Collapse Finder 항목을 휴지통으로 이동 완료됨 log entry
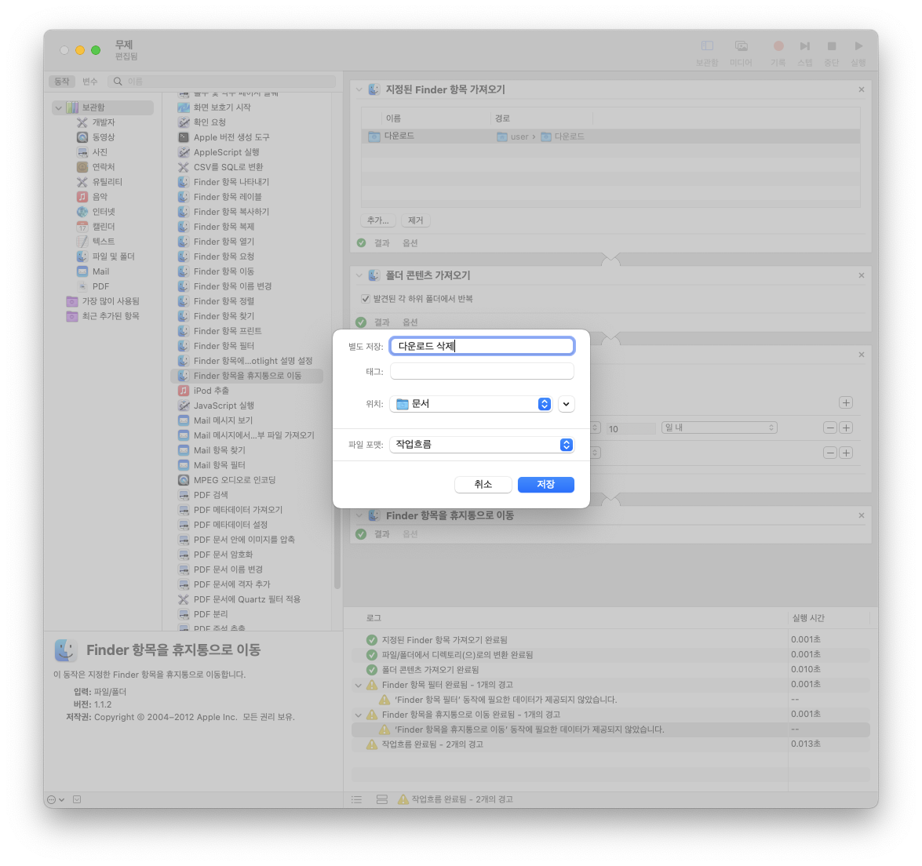The height and width of the screenshot is (866, 922). [x=359, y=715]
